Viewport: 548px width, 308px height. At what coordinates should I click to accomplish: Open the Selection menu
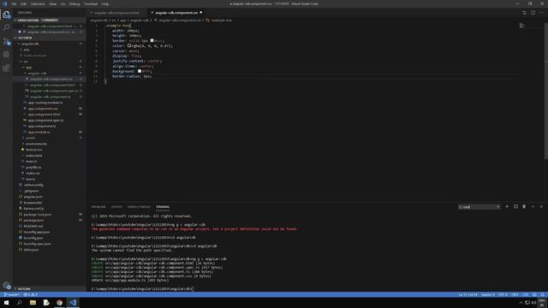(x=38, y=3)
